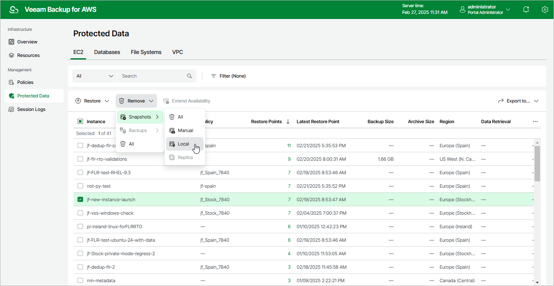
Task: Click the Session Logs sidebar icon
Action: pos(11,109)
